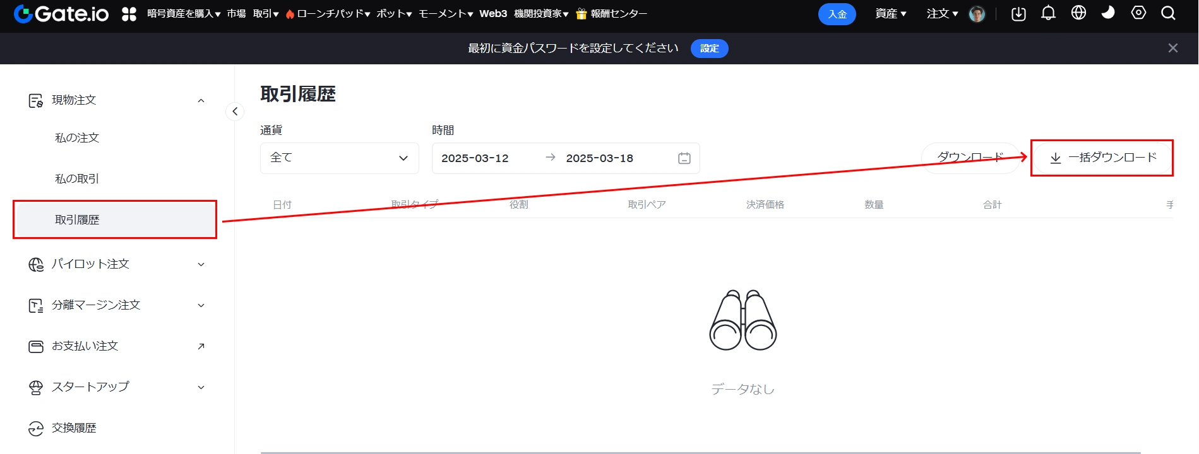Click the horizontal scrollbar below table
This screenshot has width=1199, height=454.
[x=701, y=452]
